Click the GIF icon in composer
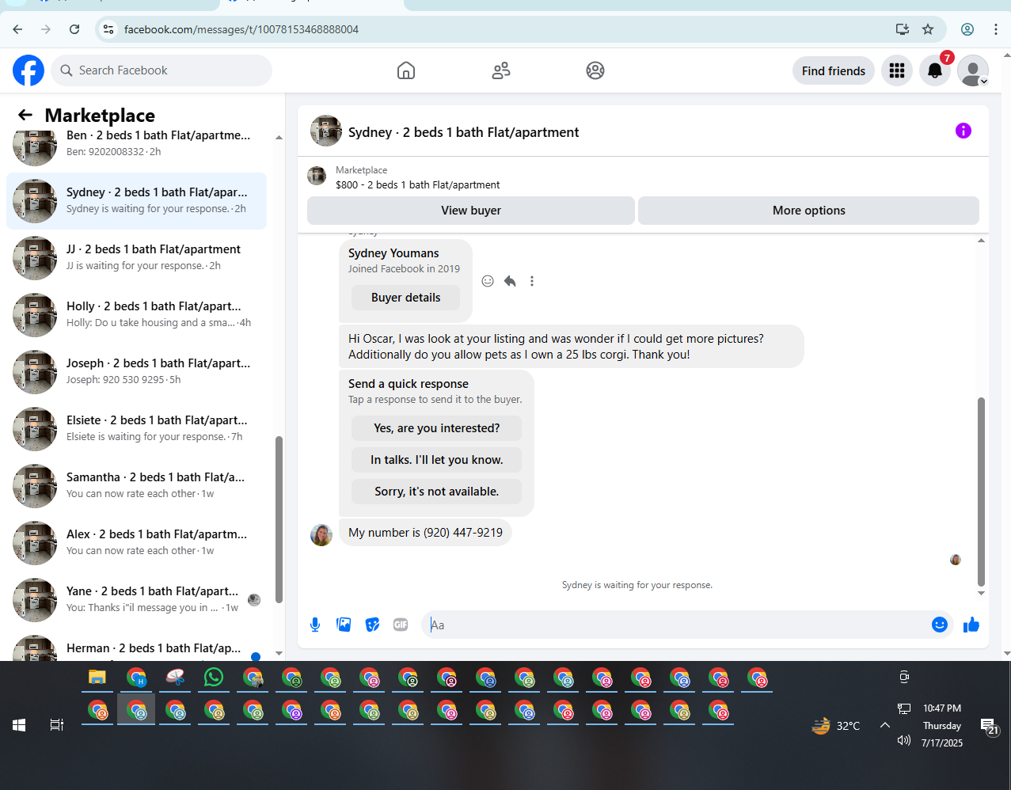This screenshot has width=1011, height=790. 401,625
